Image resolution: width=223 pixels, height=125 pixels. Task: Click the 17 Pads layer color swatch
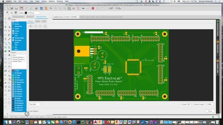tap(13, 75)
